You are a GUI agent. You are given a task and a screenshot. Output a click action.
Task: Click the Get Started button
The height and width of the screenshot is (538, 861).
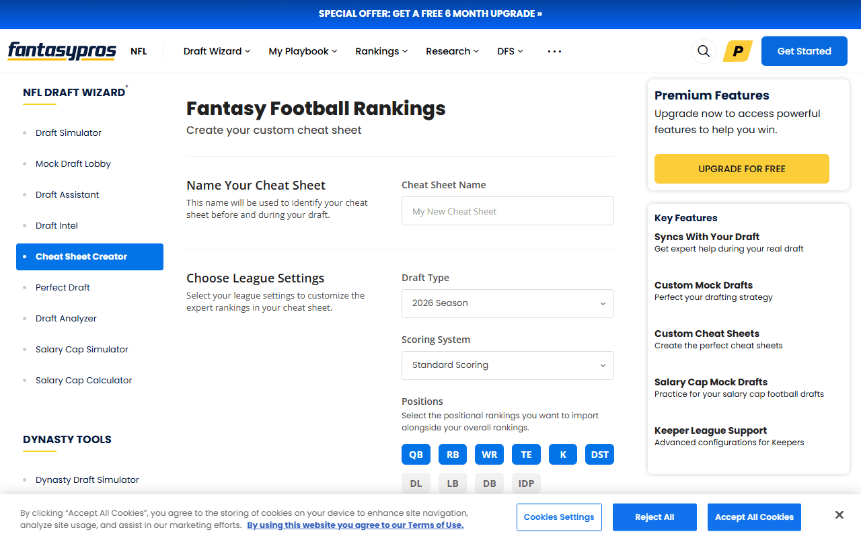click(804, 51)
